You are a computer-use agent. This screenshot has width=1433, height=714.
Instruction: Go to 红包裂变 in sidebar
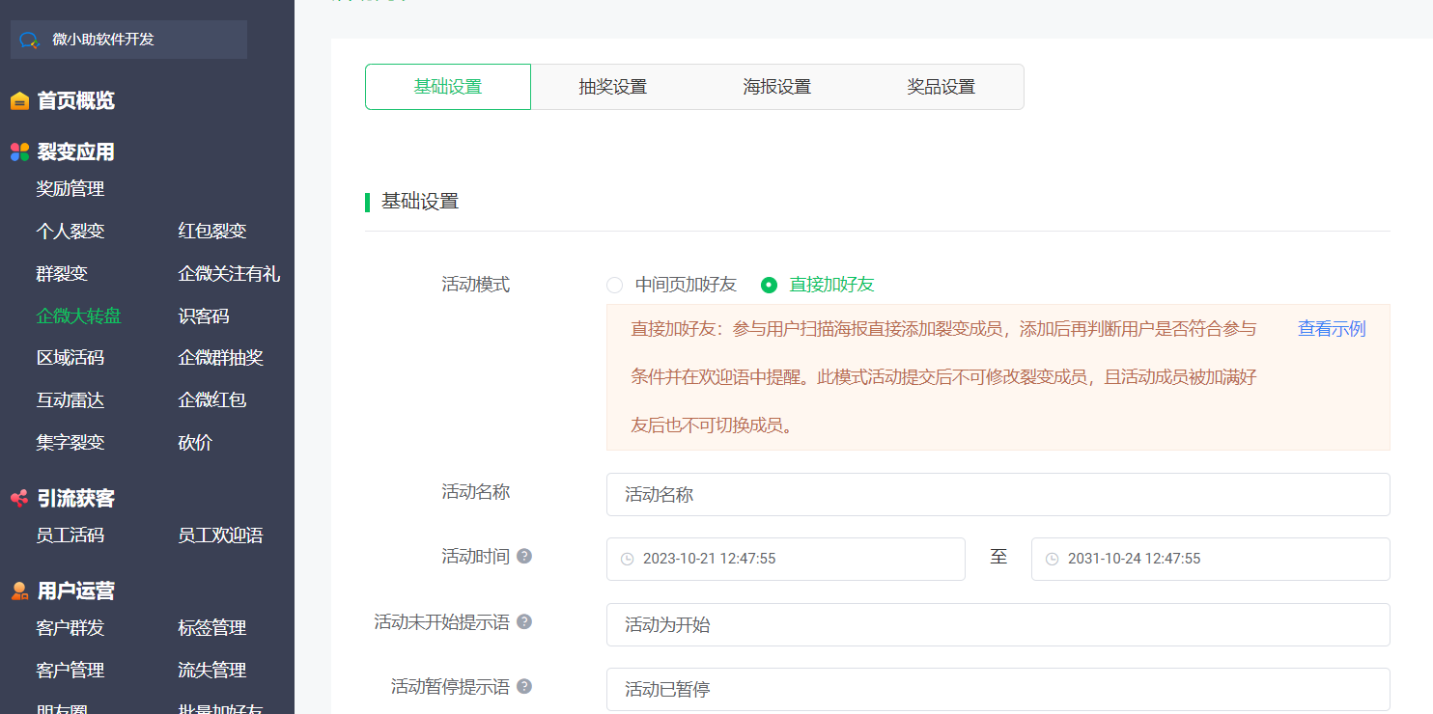click(x=212, y=232)
